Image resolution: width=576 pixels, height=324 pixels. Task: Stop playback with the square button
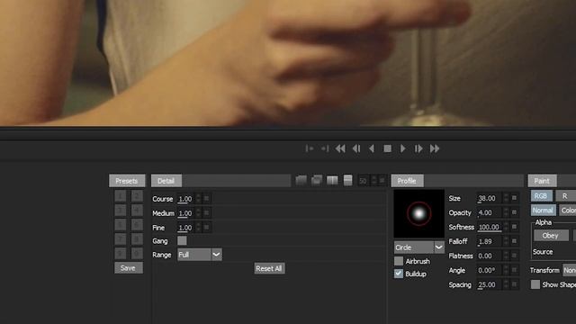(387, 148)
